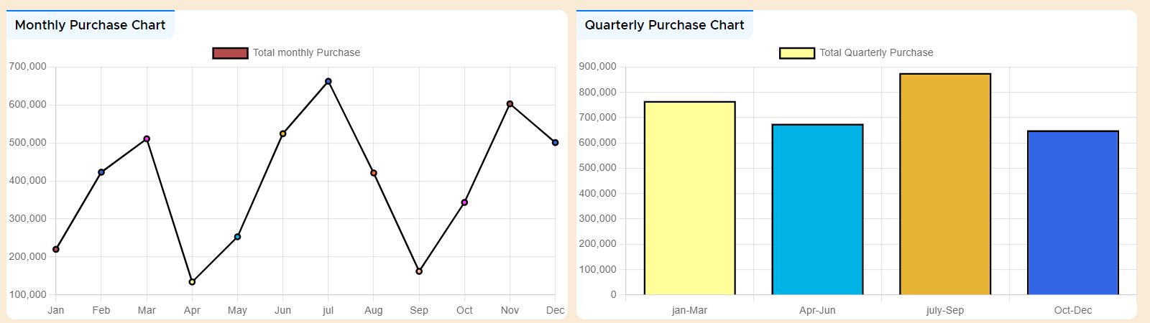This screenshot has height=323, width=1150.
Task: Click the July data point on line chart
Action: (x=328, y=82)
